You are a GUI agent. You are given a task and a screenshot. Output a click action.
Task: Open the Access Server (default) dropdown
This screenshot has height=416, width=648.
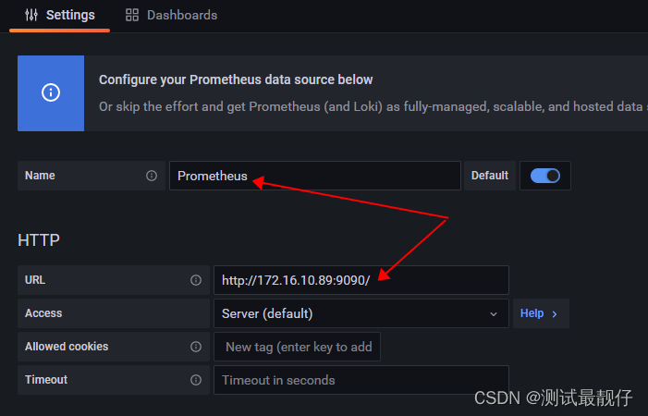point(361,313)
